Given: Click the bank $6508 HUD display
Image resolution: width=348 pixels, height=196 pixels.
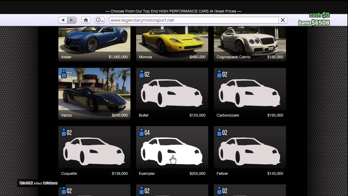Looking at the screenshot, I should 314,23.
